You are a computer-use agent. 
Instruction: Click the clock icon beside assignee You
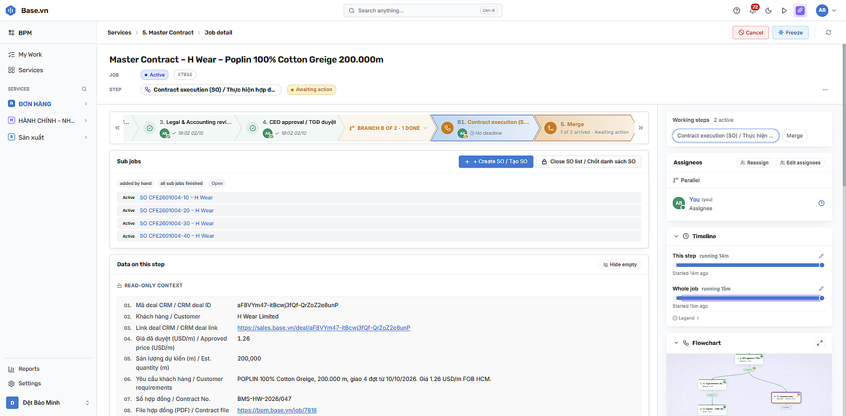821,203
